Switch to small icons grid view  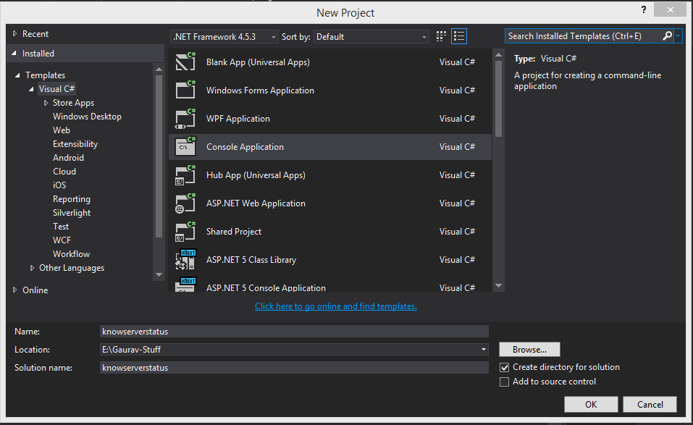click(x=442, y=36)
